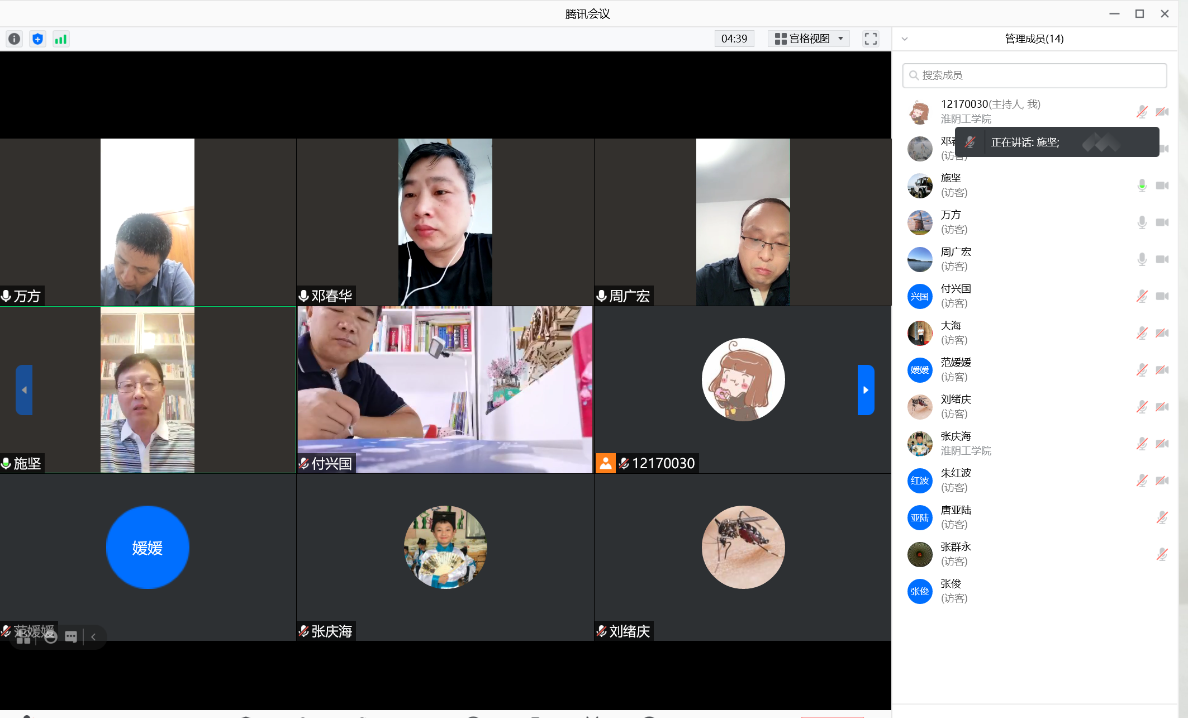Select 张俊 in the member list
1188x718 pixels.
tap(951, 591)
